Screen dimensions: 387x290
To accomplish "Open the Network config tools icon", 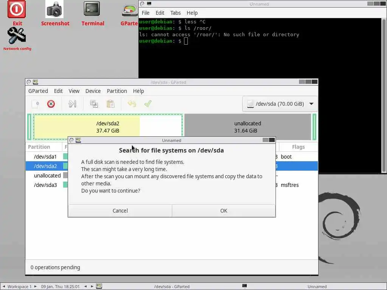I will (x=17, y=35).
